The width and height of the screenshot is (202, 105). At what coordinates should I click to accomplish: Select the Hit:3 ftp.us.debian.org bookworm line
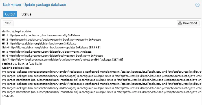coord(39,44)
